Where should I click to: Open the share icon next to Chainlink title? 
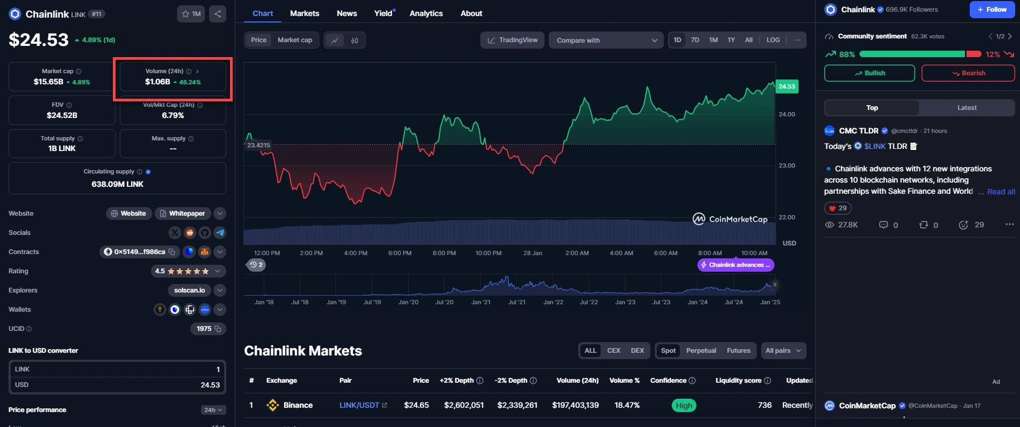coord(218,14)
